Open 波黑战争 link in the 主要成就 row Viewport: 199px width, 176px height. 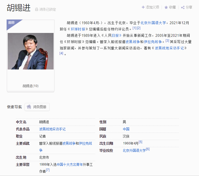pyautogui.click(x=69, y=143)
